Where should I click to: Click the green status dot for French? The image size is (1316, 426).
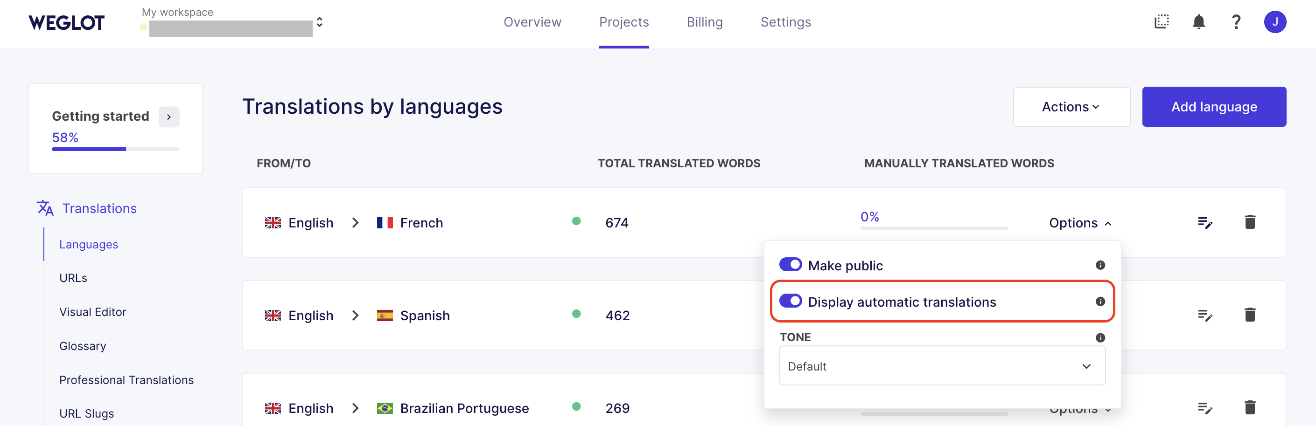[x=576, y=221]
